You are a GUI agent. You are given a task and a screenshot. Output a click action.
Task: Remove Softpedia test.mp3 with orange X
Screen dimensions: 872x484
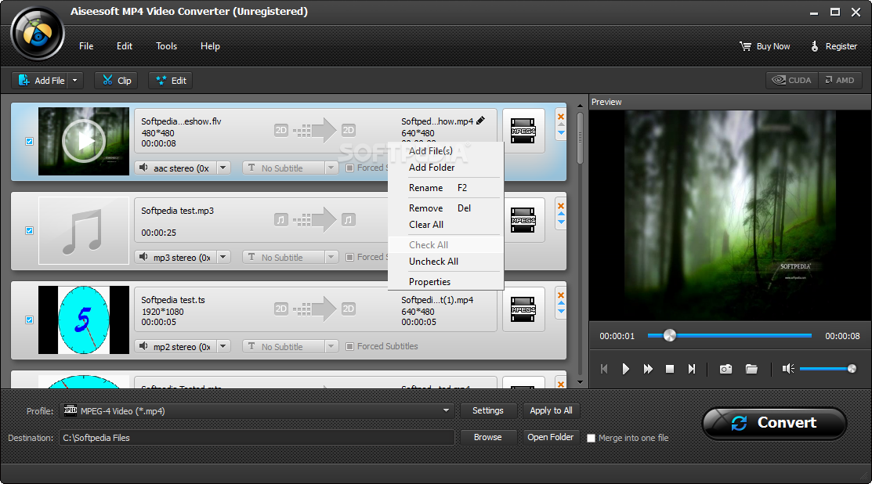561,206
